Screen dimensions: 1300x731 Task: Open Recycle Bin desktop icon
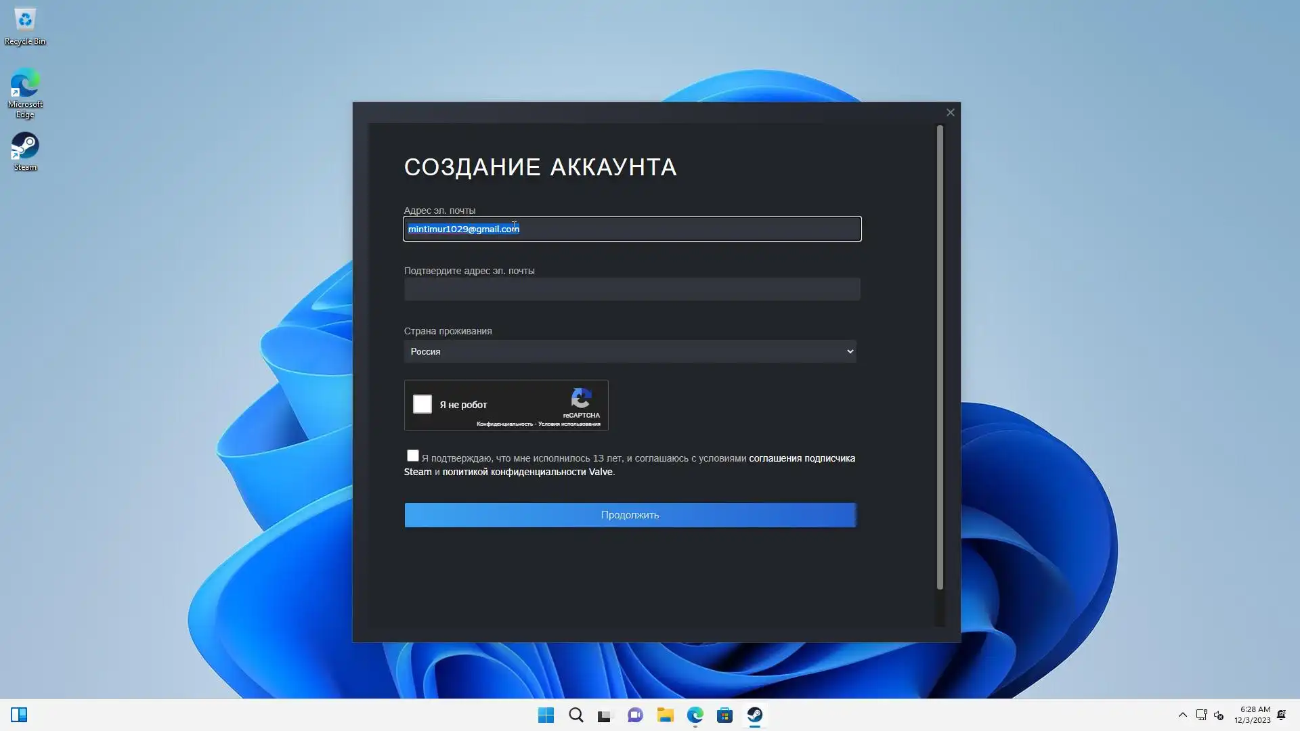(x=25, y=20)
